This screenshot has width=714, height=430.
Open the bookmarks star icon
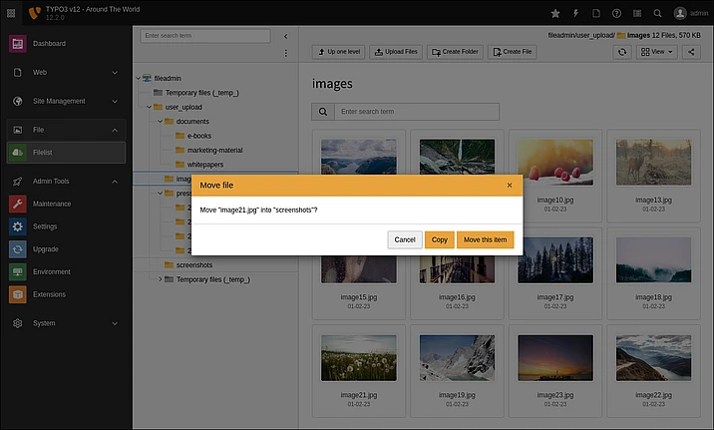coord(555,13)
